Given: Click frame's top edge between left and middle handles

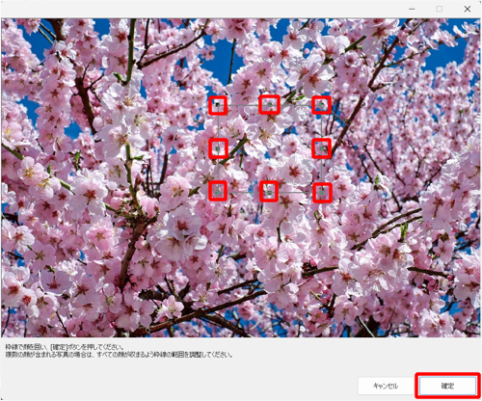Looking at the screenshot, I should click(x=244, y=105).
